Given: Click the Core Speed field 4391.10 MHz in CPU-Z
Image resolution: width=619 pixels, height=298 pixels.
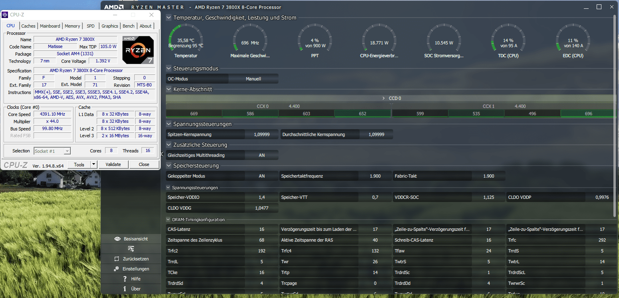Looking at the screenshot, I should (52, 114).
